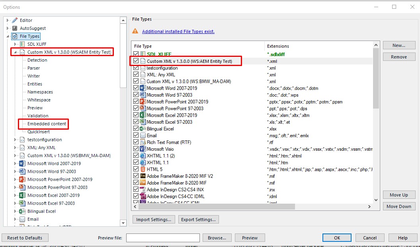Viewport: 420px width, 247px height.
Task: Uncheck Microsoft Word 97-2003 in the list
Action: tap(136, 95)
